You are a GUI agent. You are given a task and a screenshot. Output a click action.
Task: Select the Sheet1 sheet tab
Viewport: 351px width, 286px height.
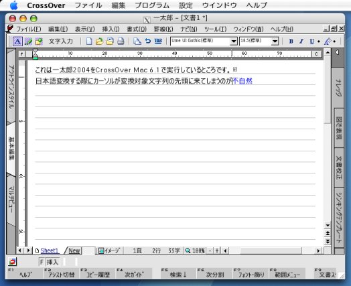coord(50,251)
